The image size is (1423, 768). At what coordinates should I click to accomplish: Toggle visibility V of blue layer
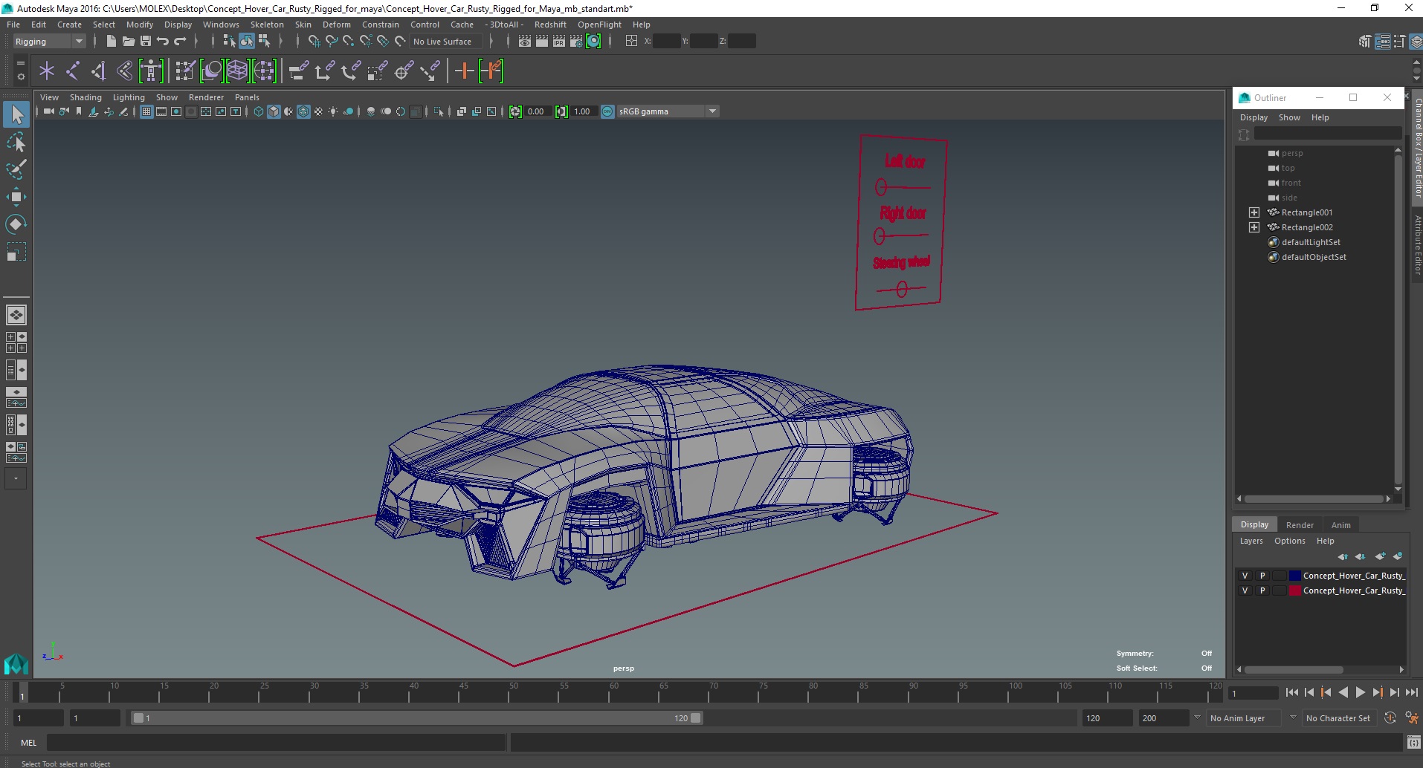pos(1245,576)
